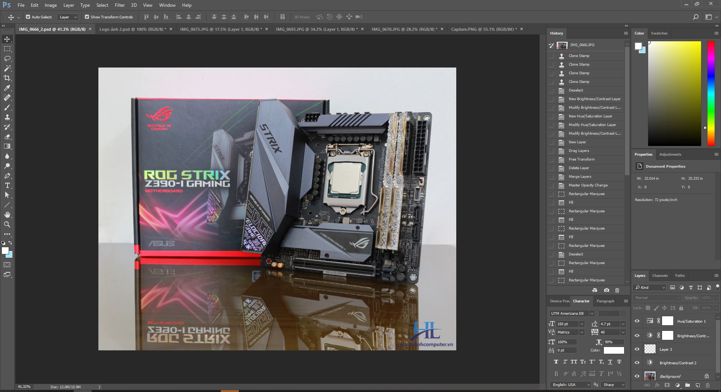Set history brush source at Merge Layers
Screen dimensions: 721x392
pyautogui.click(x=551, y=177)
